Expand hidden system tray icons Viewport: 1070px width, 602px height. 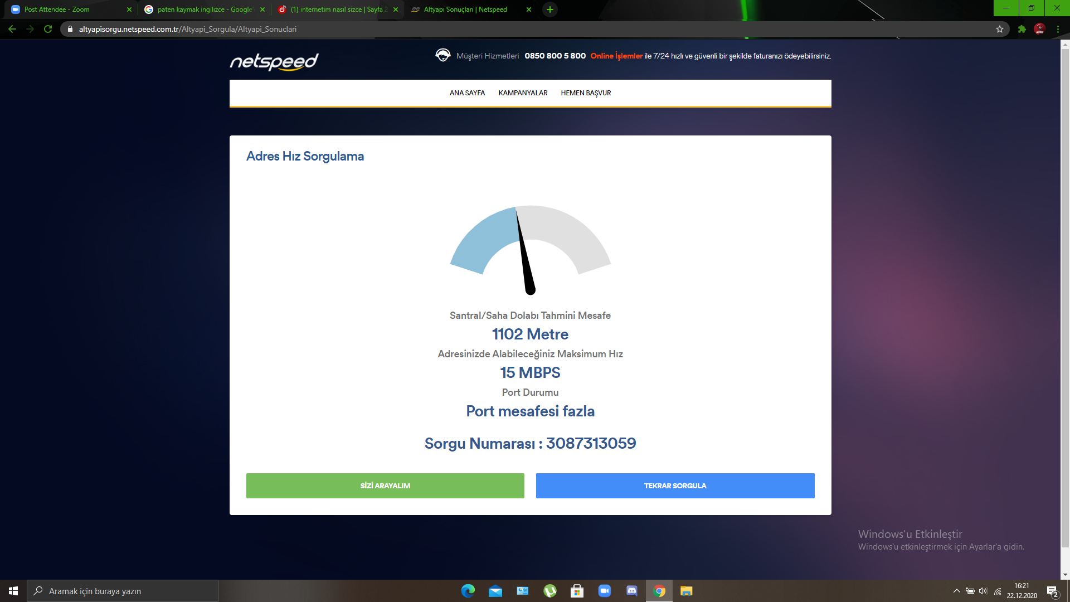click(x=957, y=591)
